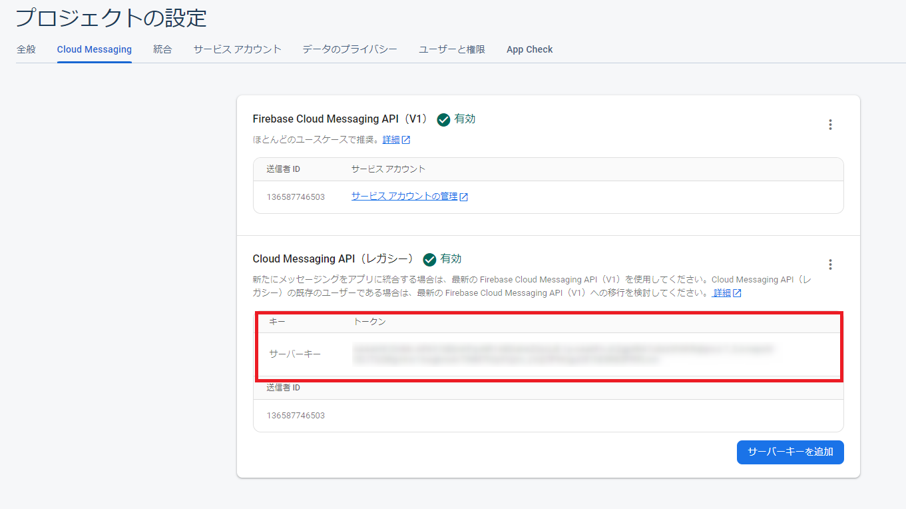Screen dimensions: 906x509
Task: Open the サービス アカウント tab
Action: coord(238,49)
